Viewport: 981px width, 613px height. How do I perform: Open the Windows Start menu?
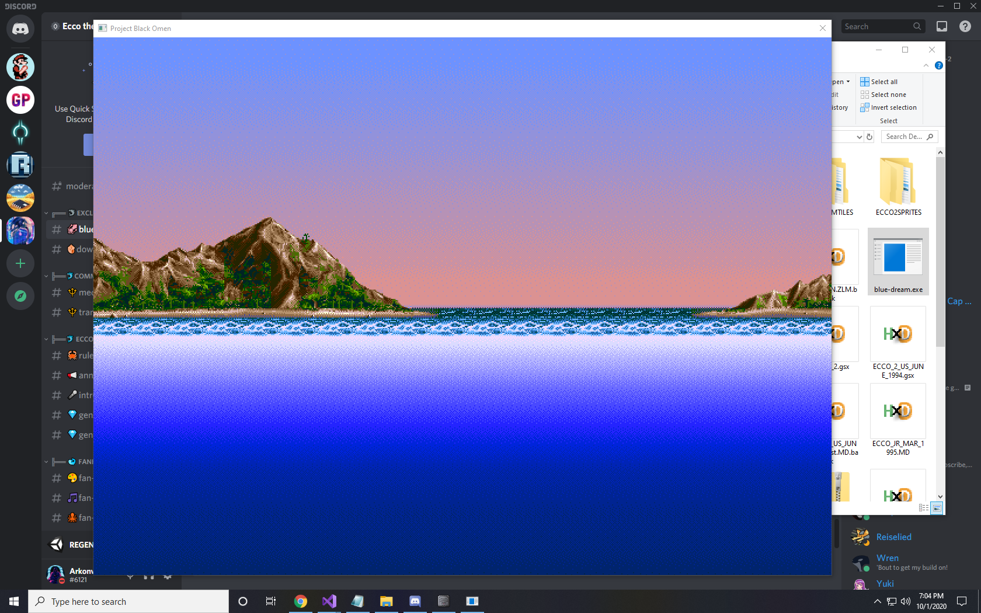point(14,601)
